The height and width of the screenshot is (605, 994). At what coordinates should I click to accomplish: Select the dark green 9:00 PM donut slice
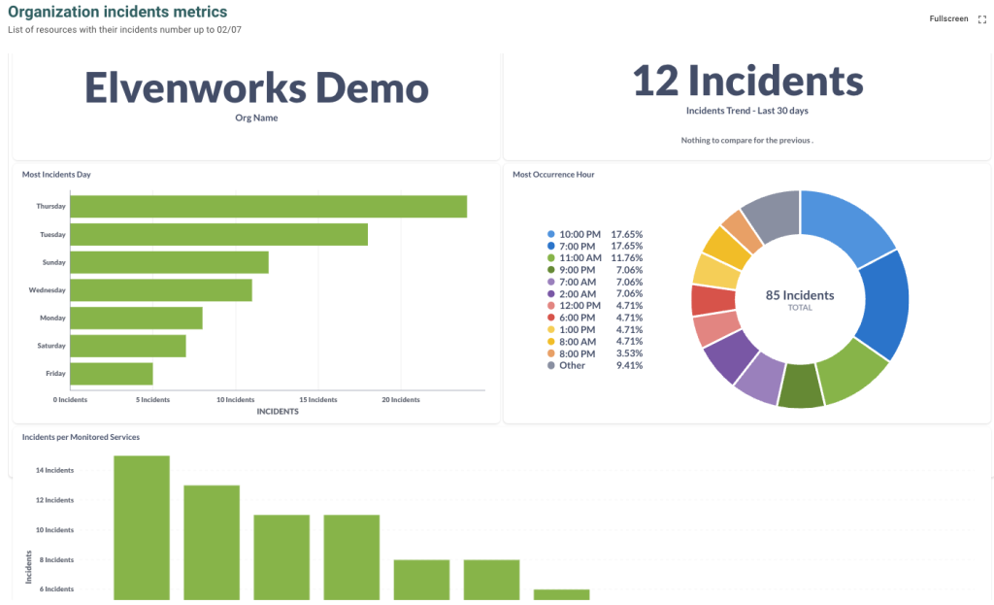pos(801,387)
